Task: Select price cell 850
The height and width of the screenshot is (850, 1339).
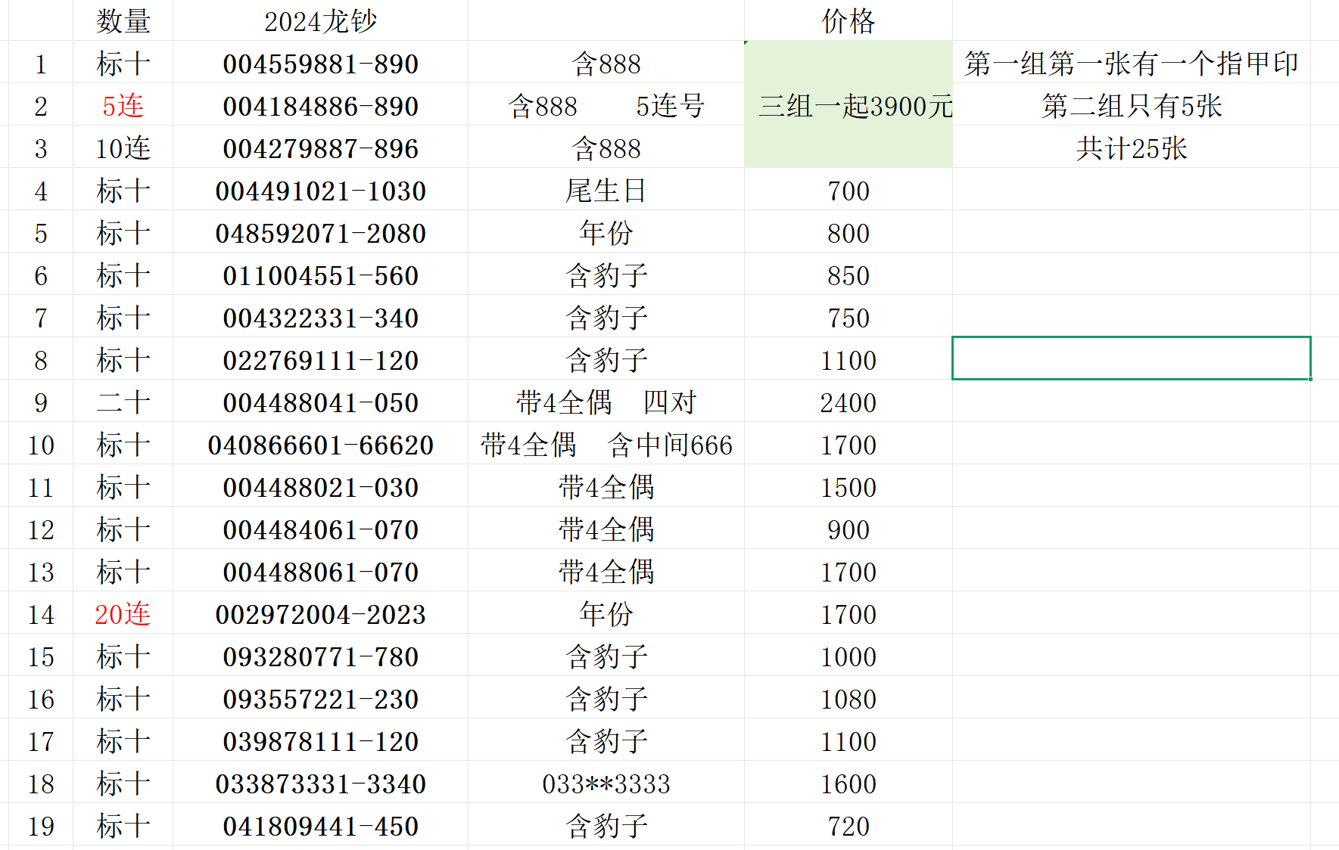Action: [849, 275]
